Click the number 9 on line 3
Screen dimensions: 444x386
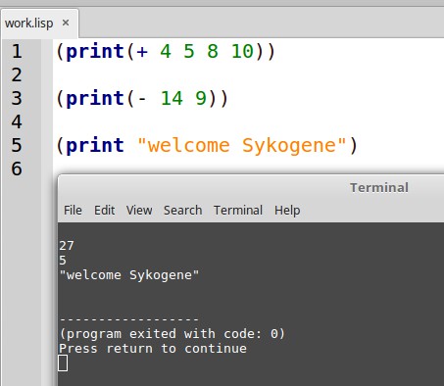tap(201, 99)
